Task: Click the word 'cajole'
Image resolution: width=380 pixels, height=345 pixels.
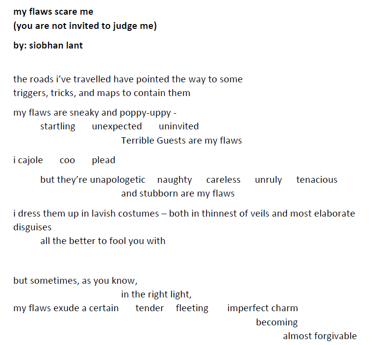Action: pyautogui.click(x=30, y=160)
